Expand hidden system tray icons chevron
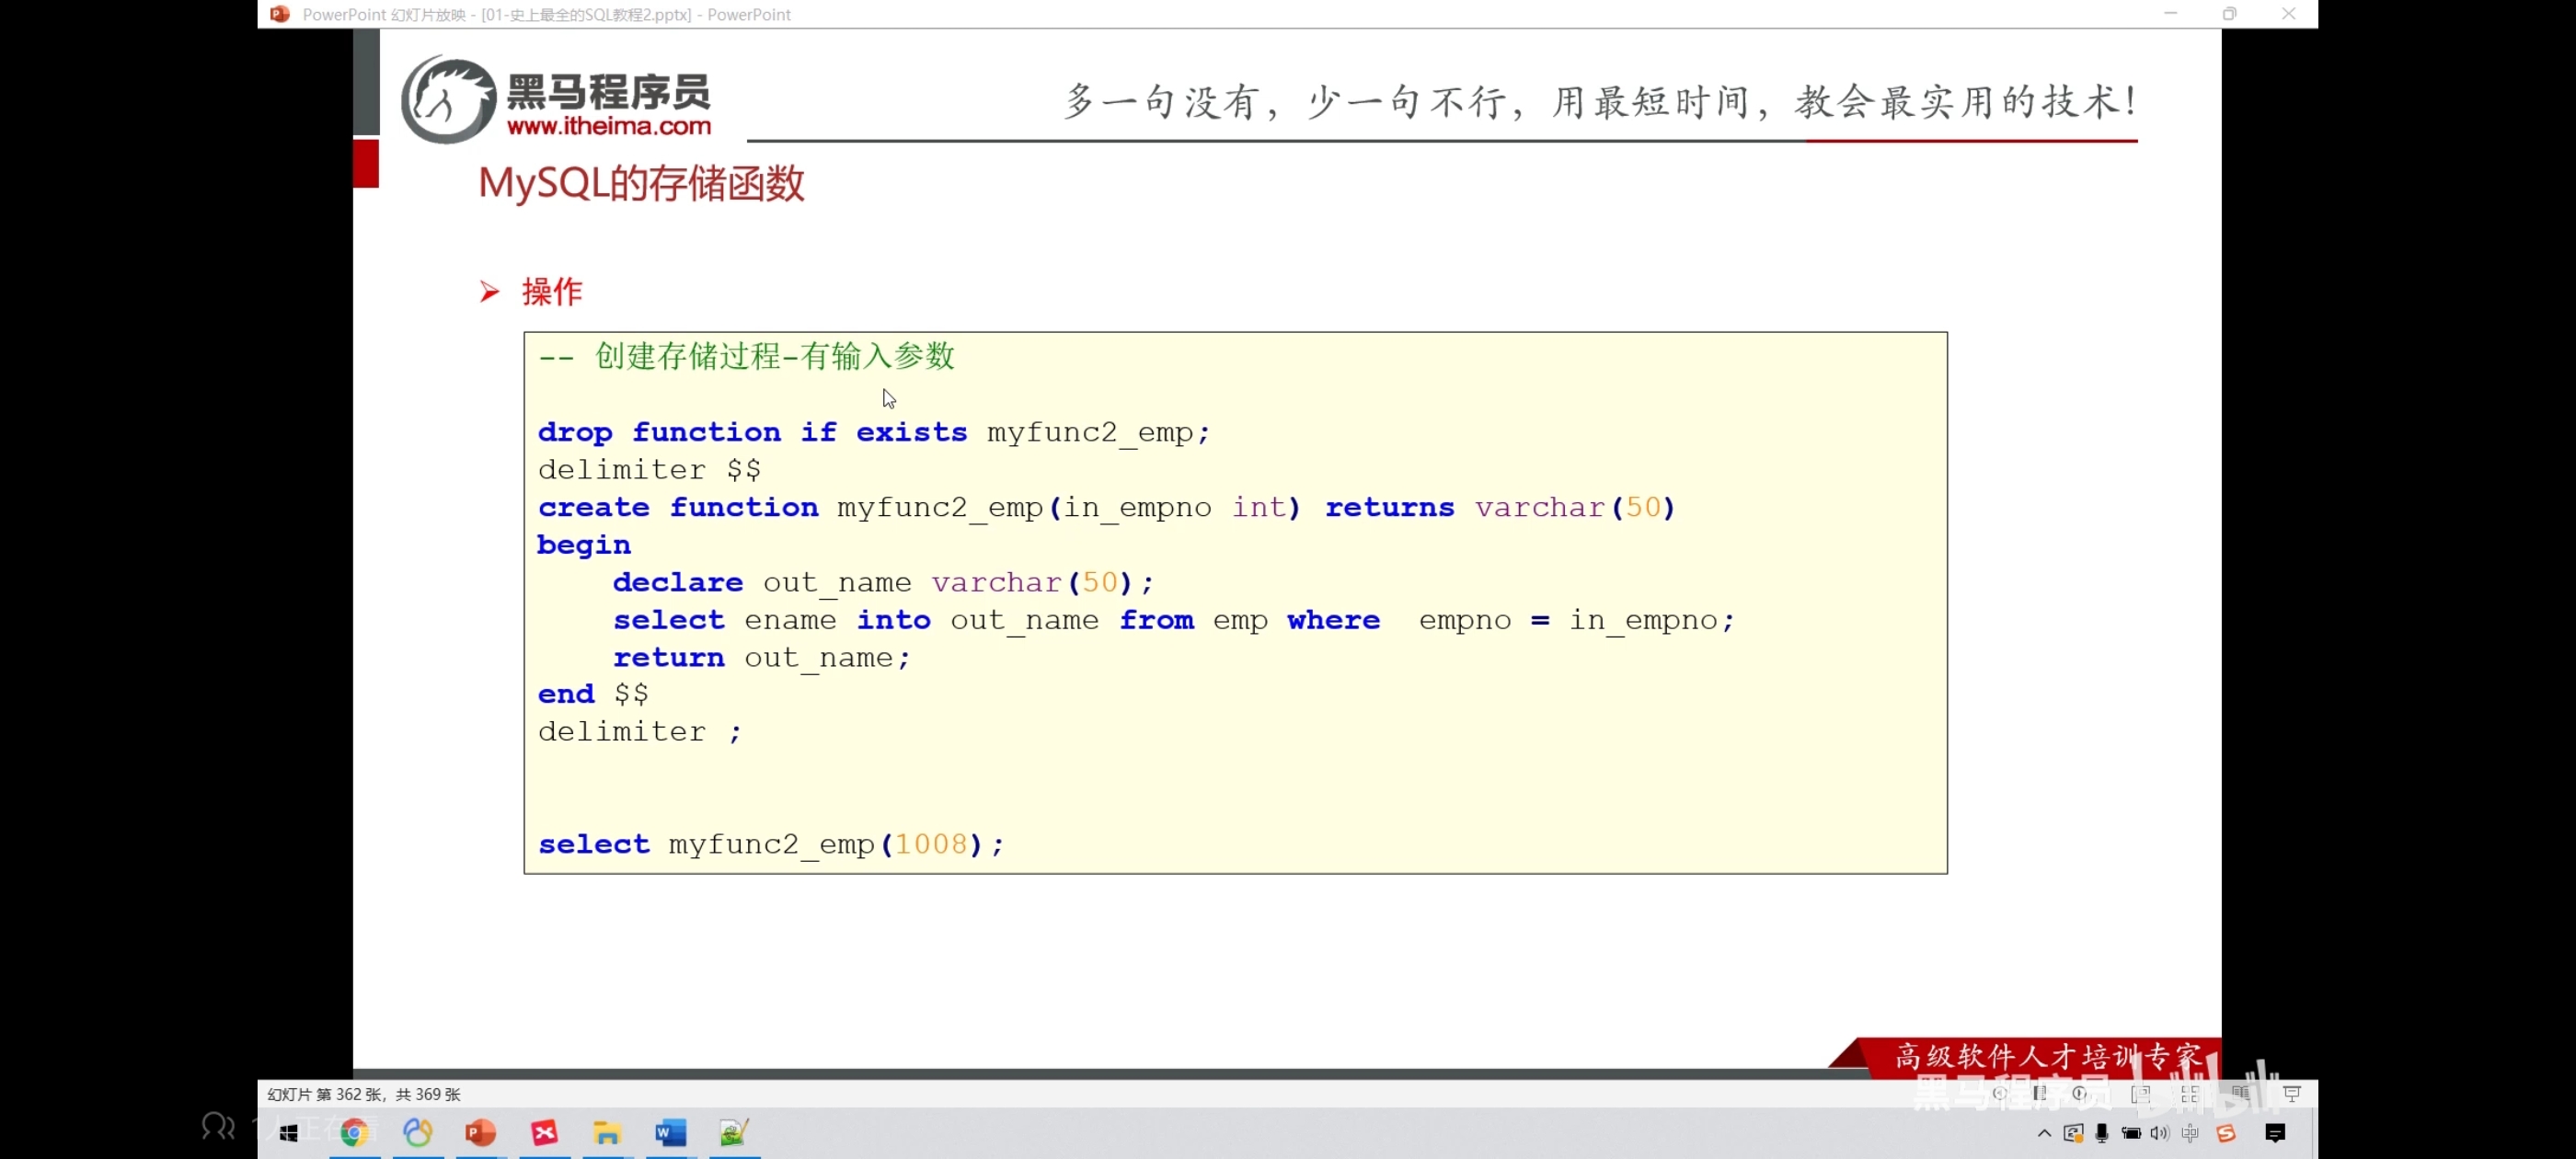 tap(2044, 1133)
